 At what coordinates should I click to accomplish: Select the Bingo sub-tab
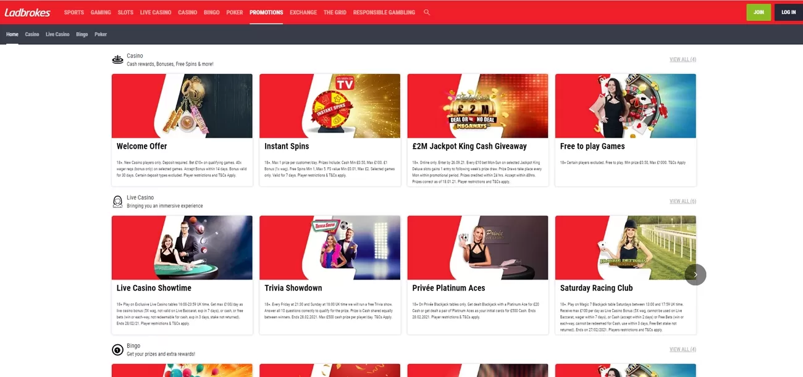tap(82, 35)
